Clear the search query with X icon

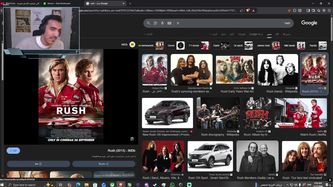tap(178, 23)
